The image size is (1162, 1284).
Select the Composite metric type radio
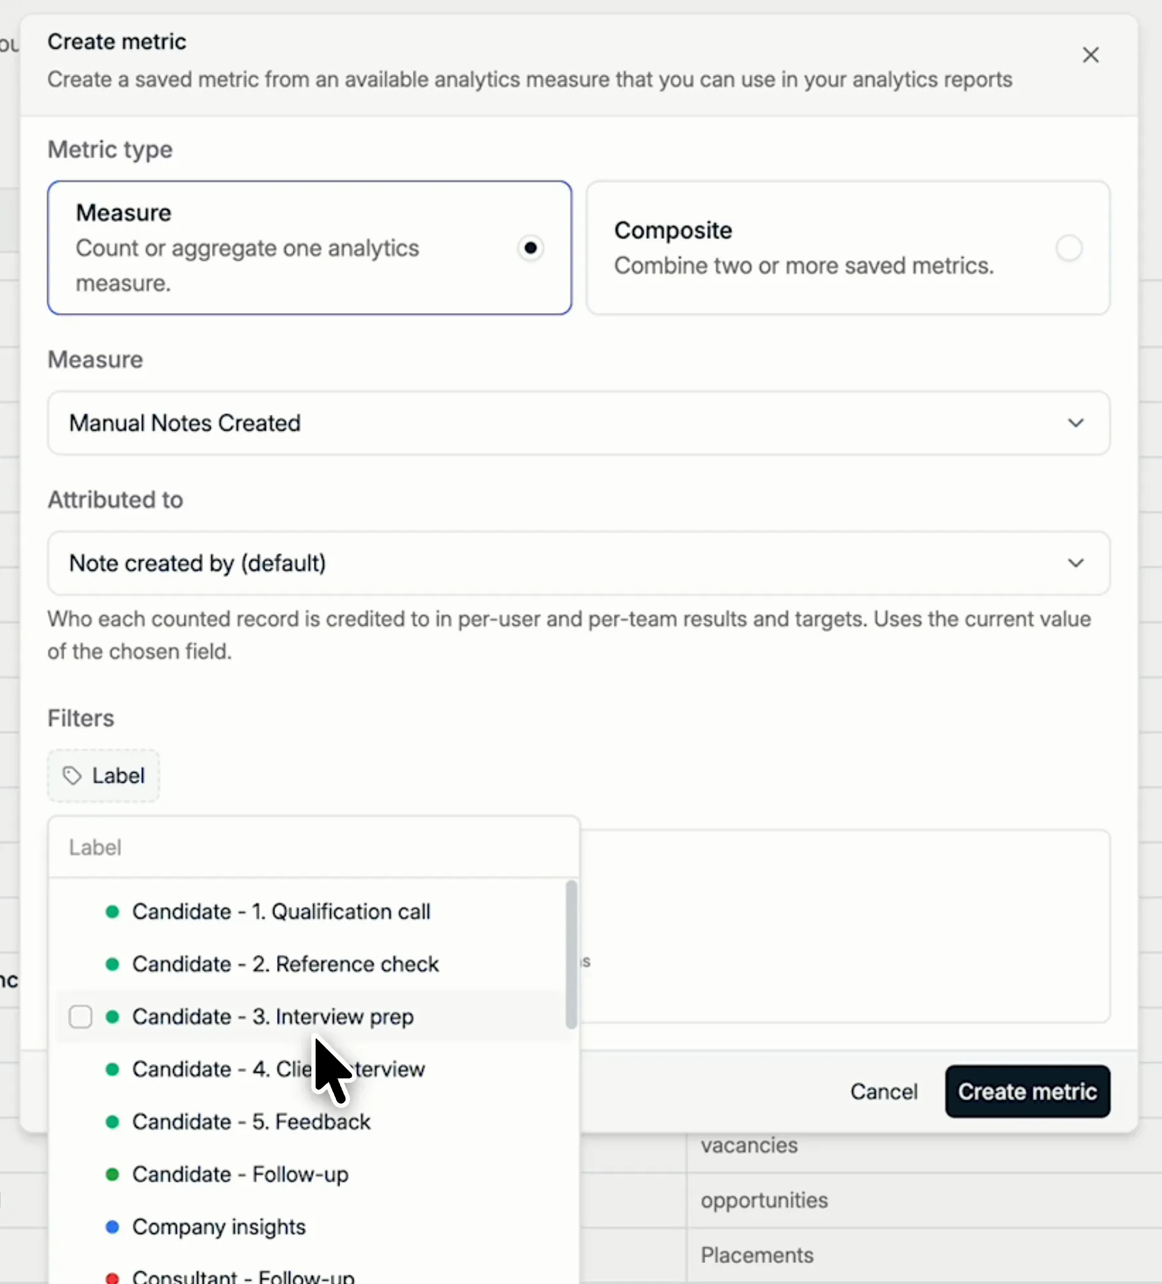pyautogui.click(x=1069, y=248)
